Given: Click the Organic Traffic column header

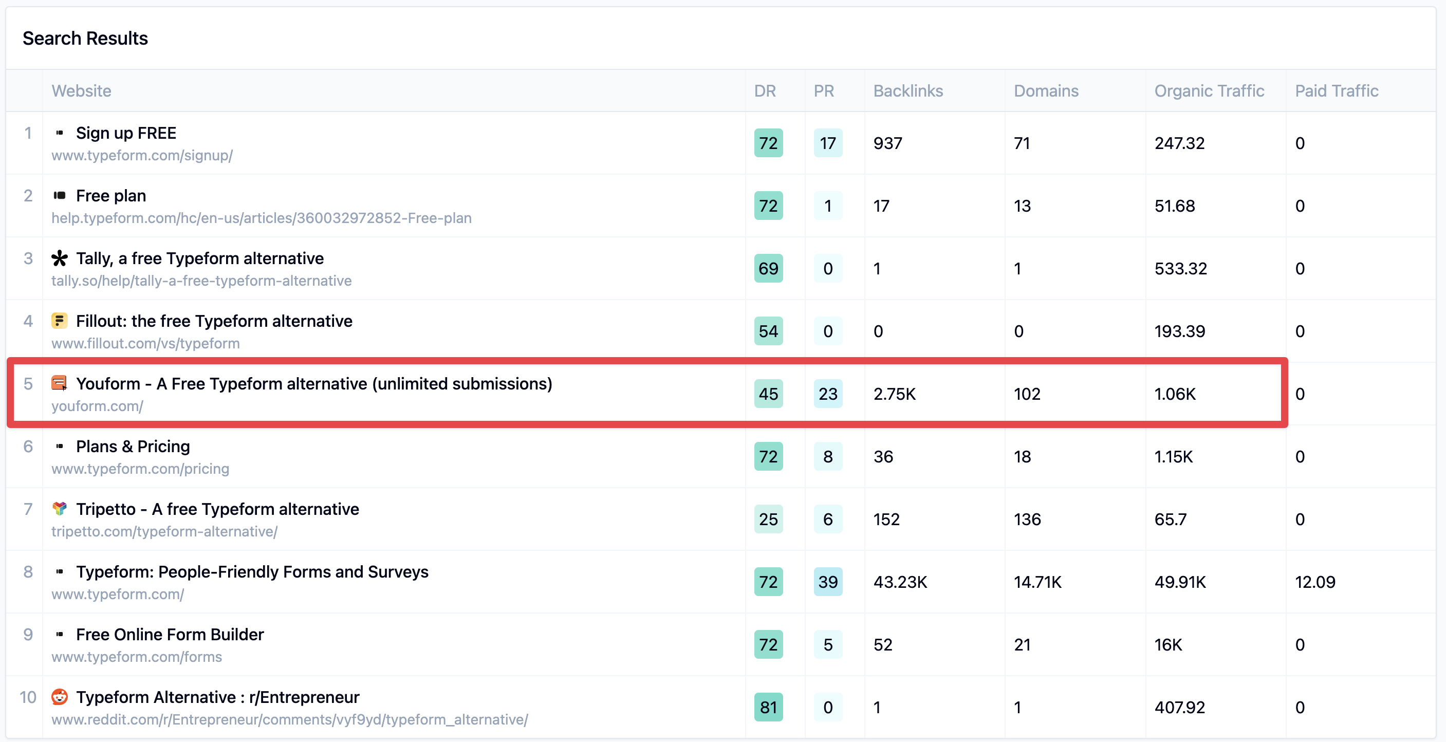Looking at the screenshot, I should pyautogui.click(x=1209, y=91).
